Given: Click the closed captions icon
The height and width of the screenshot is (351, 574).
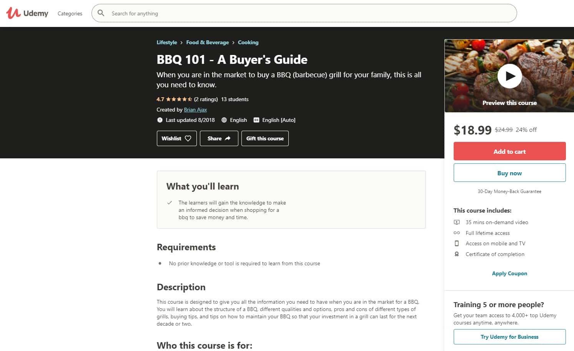Looking at the screenshot, I should [x=256, y=120].
